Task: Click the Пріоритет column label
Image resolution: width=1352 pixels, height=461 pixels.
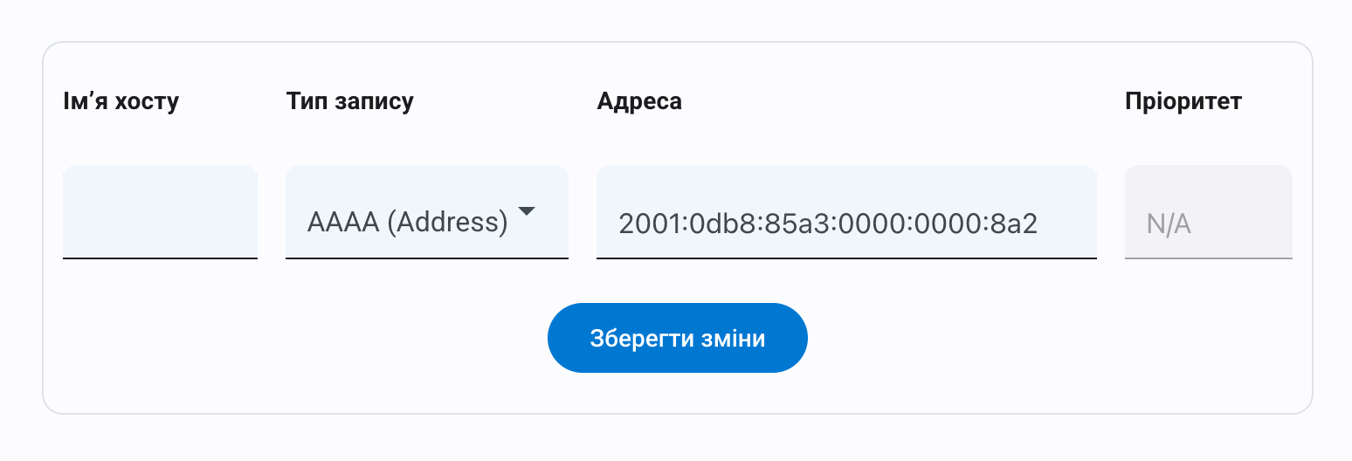Action: [1183, 101]
